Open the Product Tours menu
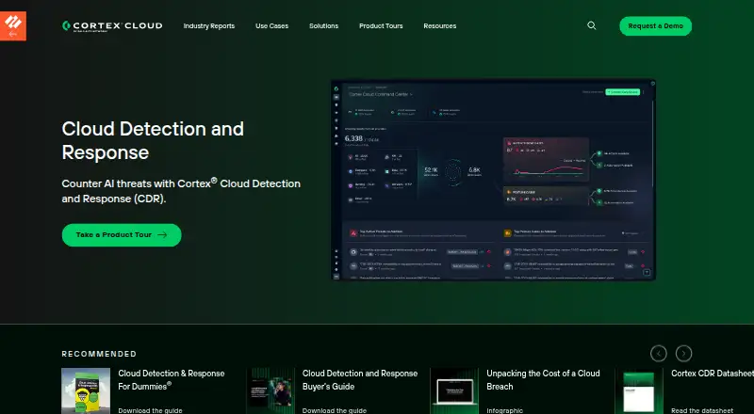 pos(381,26)
